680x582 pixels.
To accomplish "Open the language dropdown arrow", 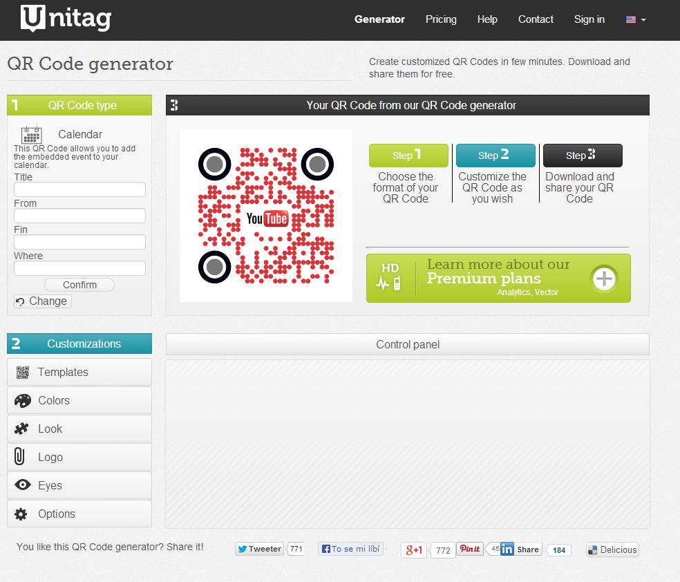I will (x=643, y=20).
